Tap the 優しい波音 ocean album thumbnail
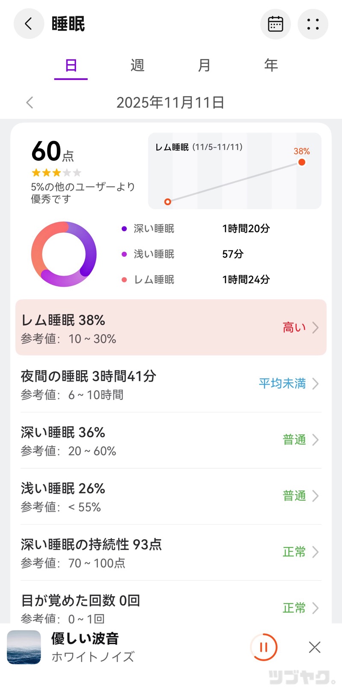Screen dimensions: 342x700 [x=24, y=647]
